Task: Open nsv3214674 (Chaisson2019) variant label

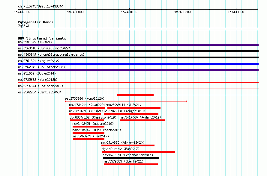Action: point(40,86)
